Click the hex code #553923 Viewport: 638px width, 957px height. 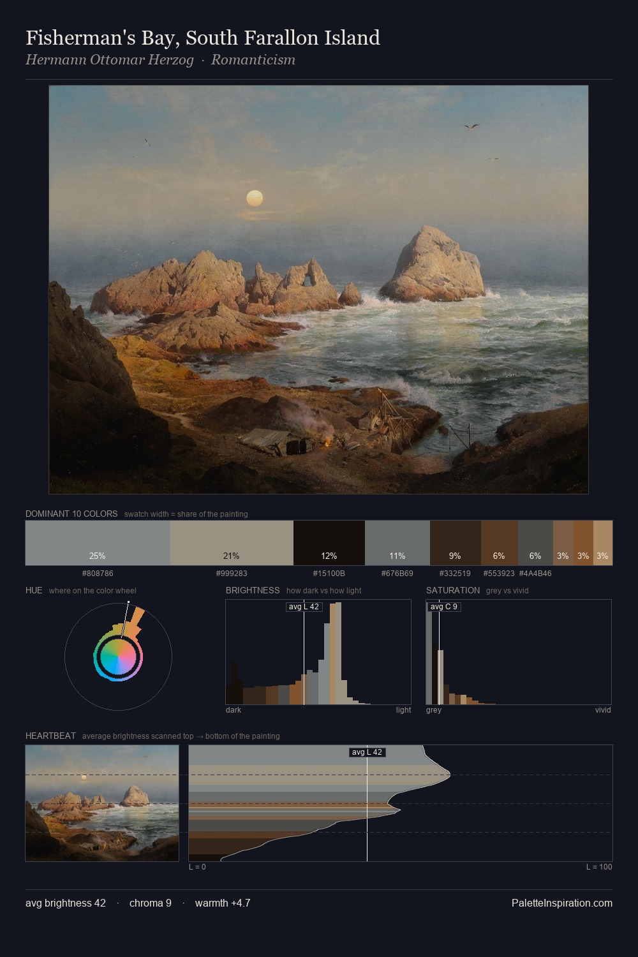point(499,574)
